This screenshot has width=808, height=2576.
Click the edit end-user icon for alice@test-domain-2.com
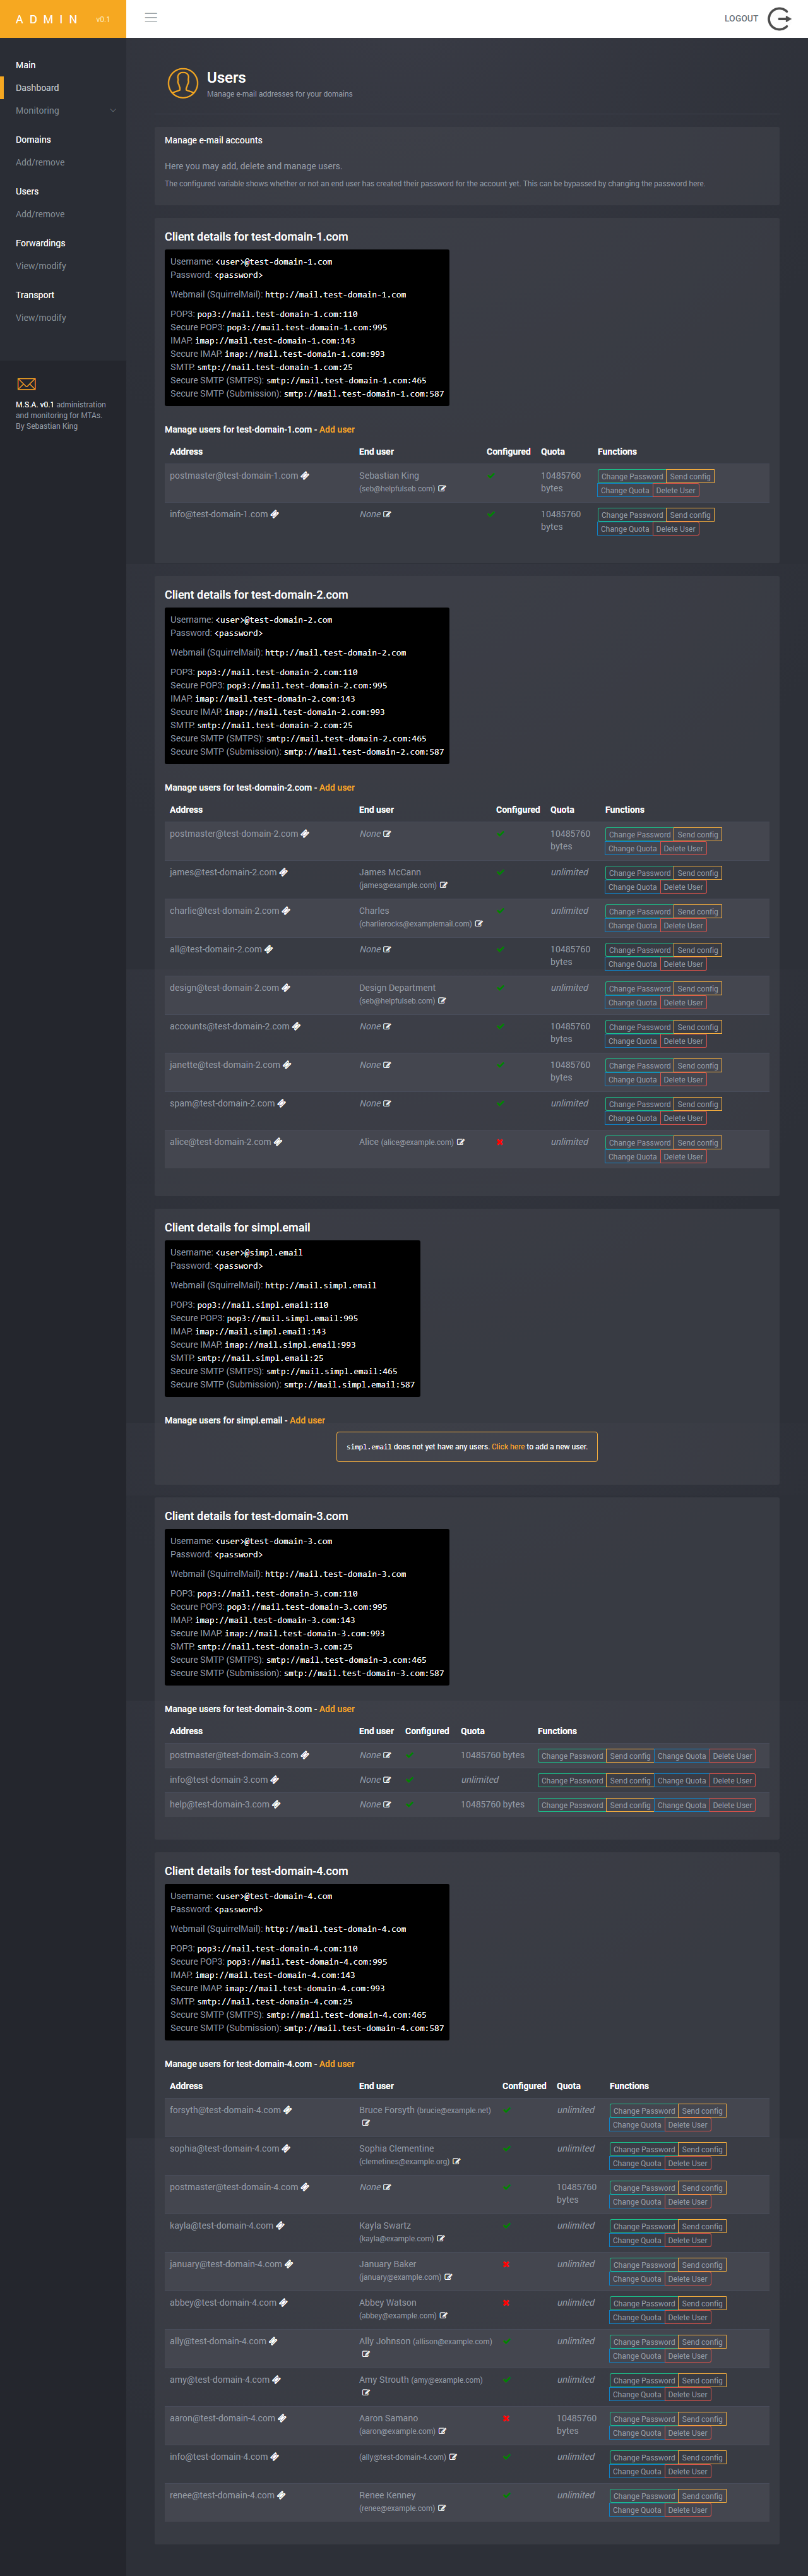click(461, 1142)
